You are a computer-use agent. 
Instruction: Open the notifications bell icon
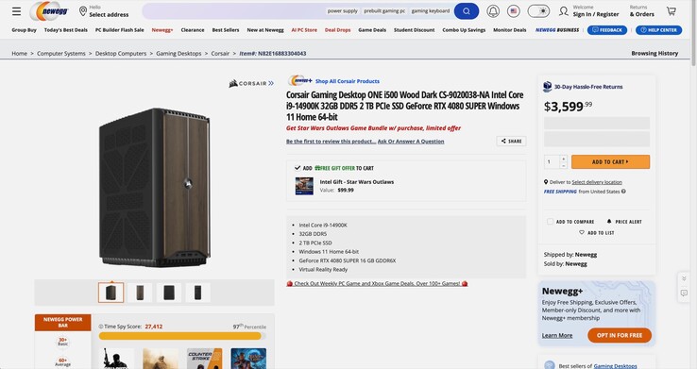tap(492, 11)
